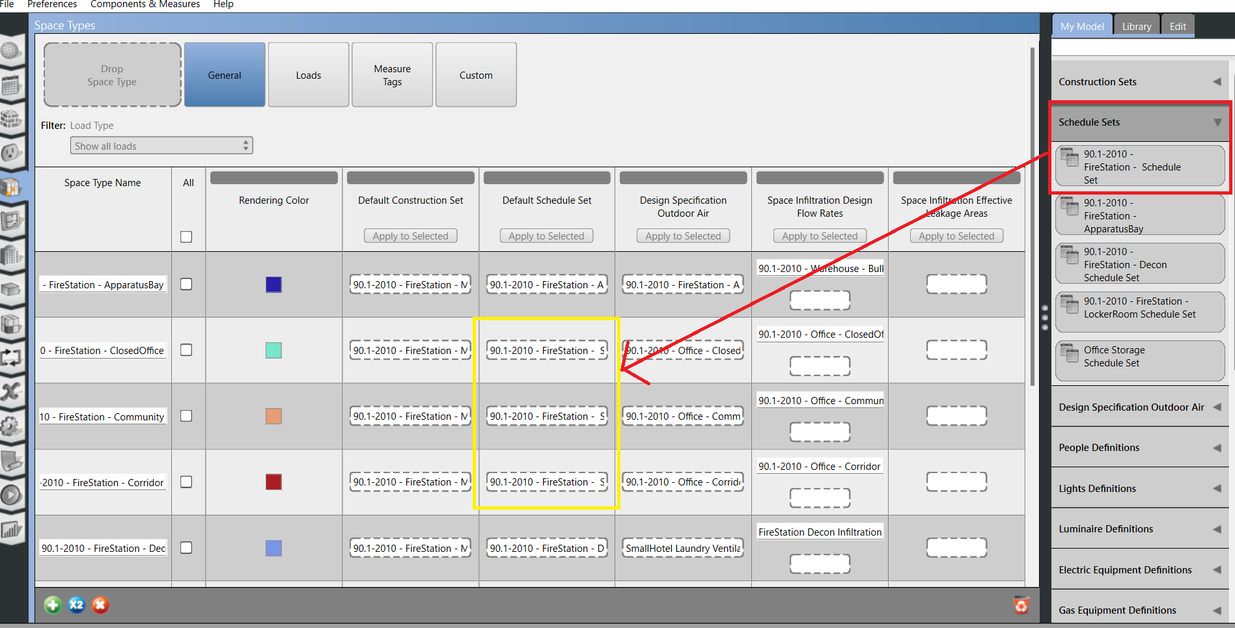Check the box for FireStation - ClosedOffice row

(186, 350)
